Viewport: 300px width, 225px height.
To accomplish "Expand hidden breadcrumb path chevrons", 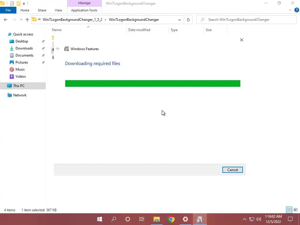I will pos(39,19).
